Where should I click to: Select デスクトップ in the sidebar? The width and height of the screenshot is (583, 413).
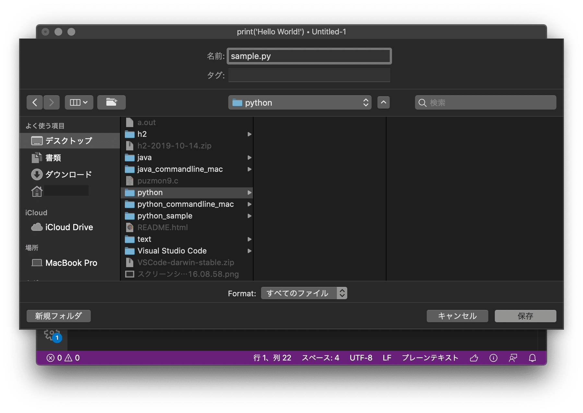[69, 141]
